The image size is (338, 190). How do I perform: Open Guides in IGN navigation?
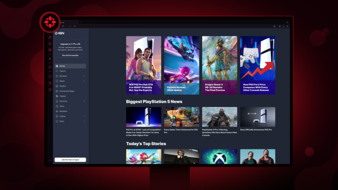(70, 86)
